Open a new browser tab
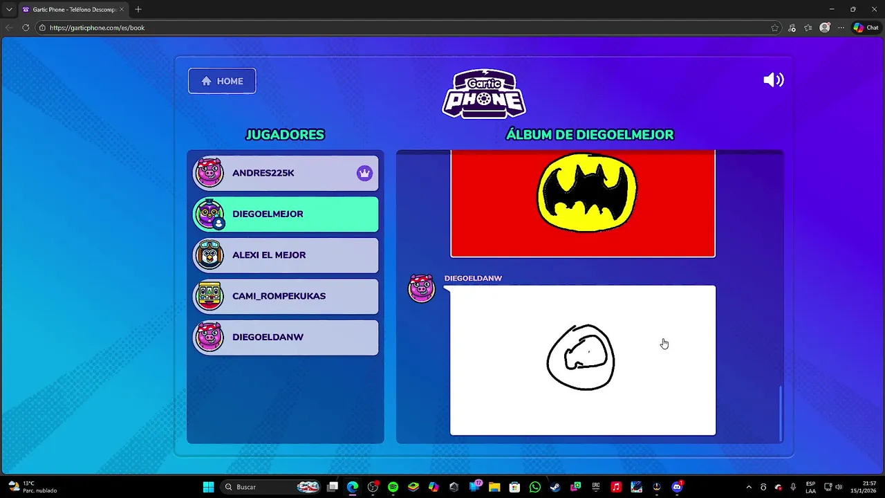 (138, 10)
